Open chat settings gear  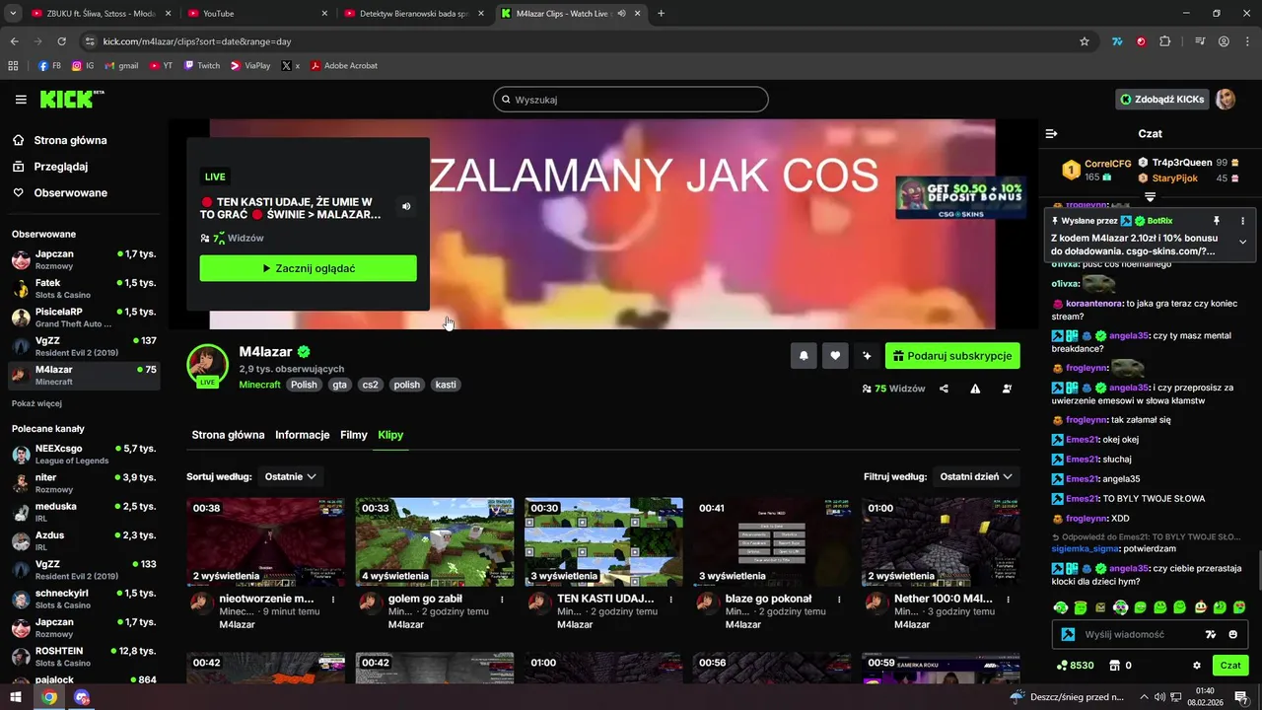1197,666
